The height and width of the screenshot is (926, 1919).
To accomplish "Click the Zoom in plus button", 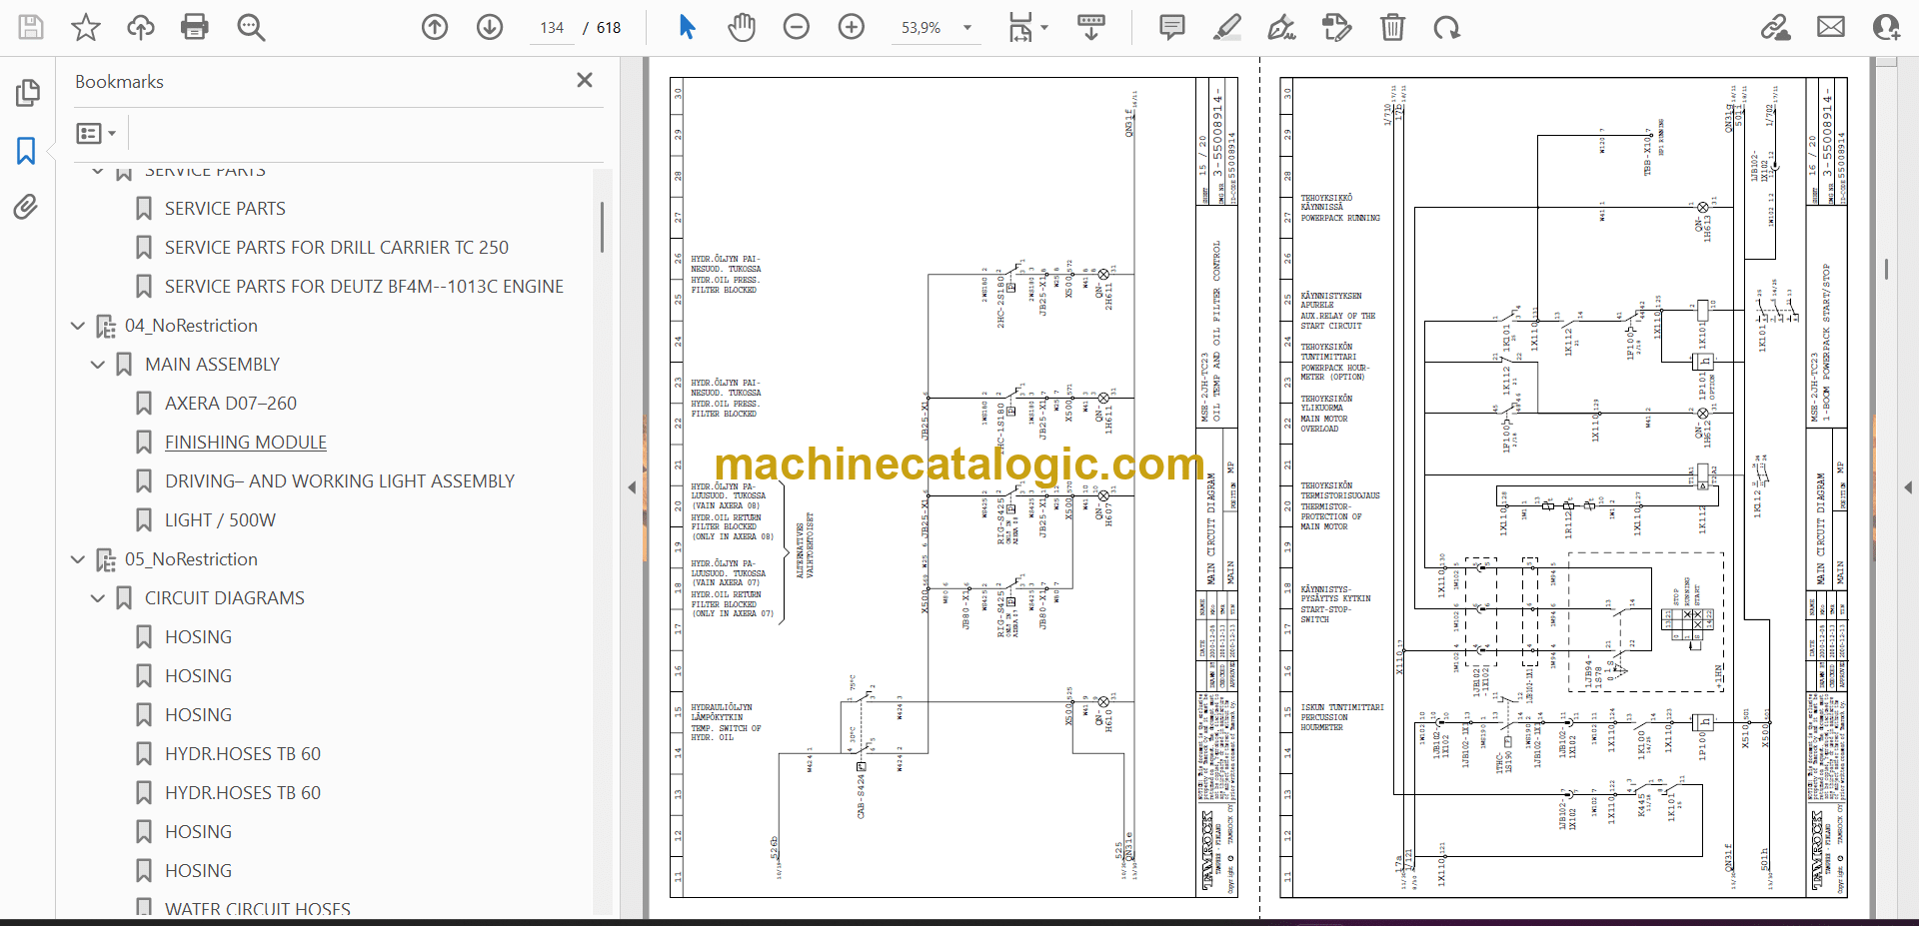I will coord(851,27).
